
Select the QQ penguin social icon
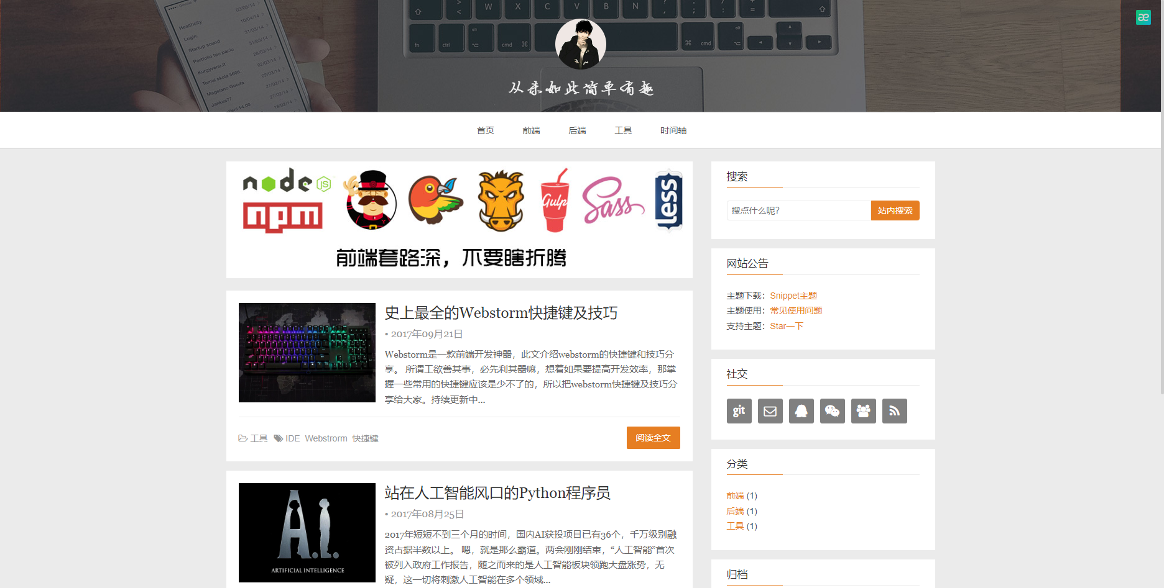tap(801, 410)
